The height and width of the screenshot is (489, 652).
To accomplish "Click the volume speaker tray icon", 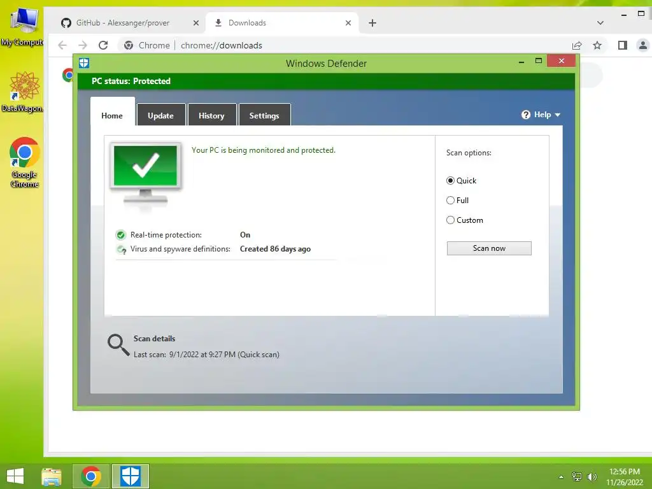I will pyautogui.click(x=592, y=477).
